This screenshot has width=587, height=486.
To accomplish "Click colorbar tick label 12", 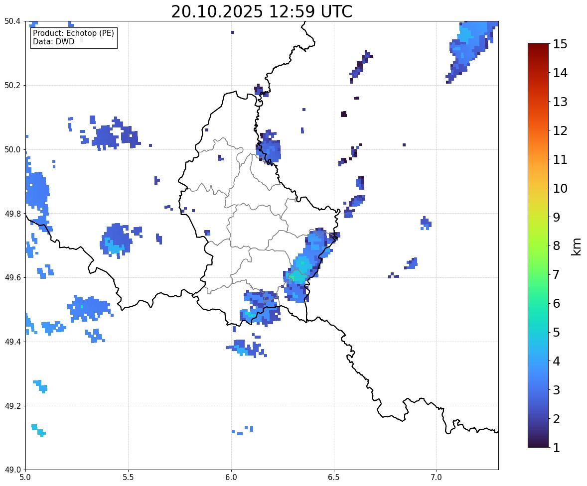I will coord(560,130).
